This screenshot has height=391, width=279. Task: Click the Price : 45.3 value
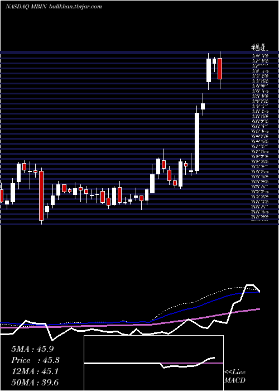(x=35, y=360)
